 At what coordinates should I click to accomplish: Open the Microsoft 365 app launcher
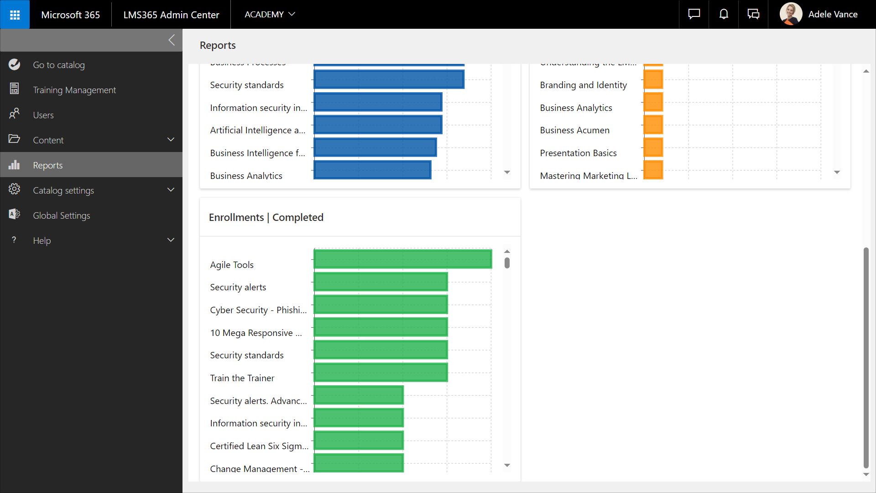tap(15, 15)
